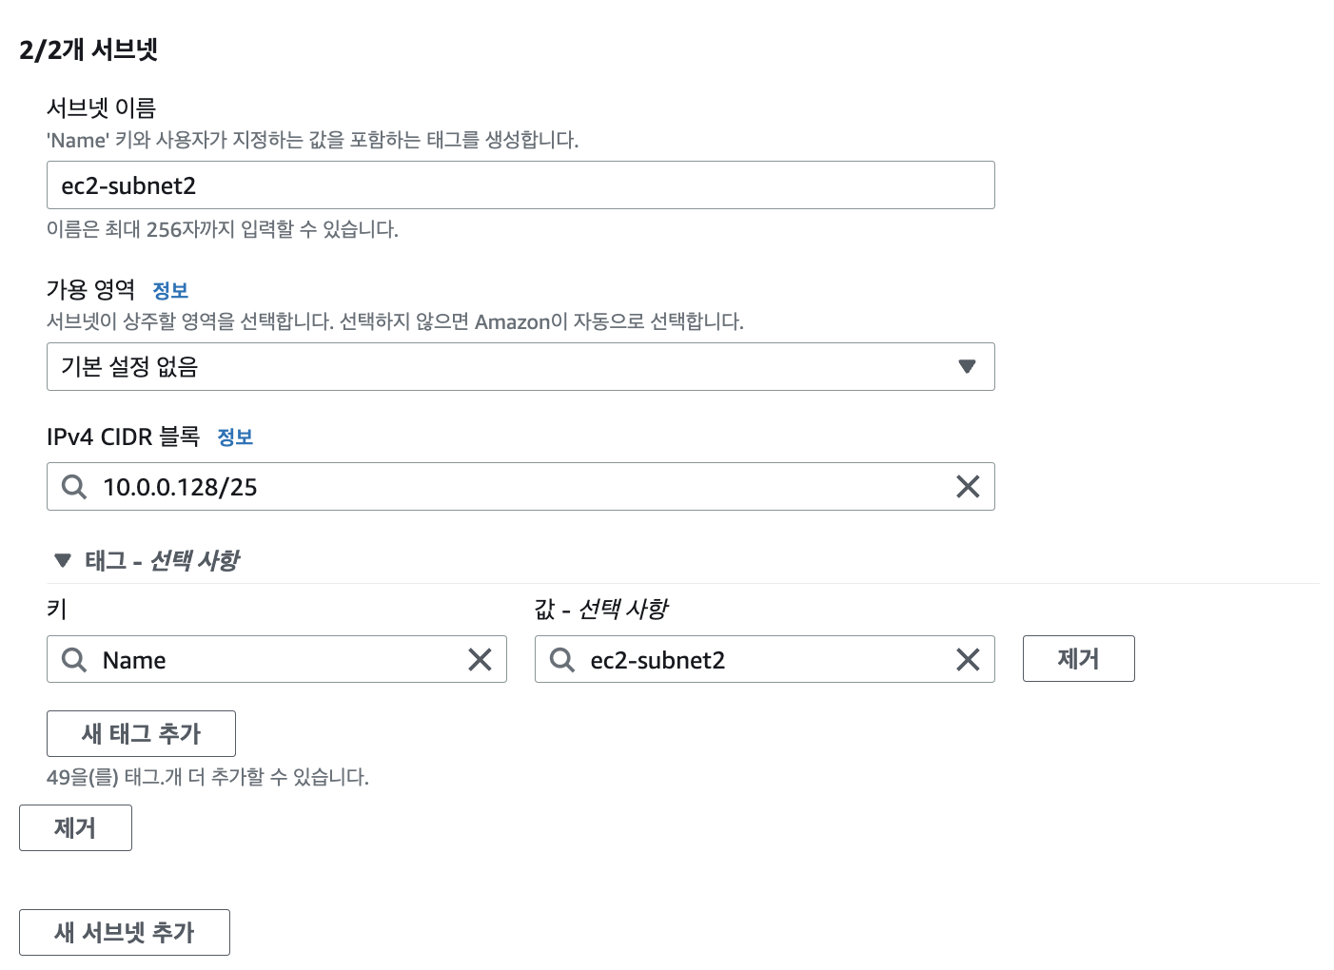Click the 새 태그 추가 button
This screenshot has width=1334, height=970.
point(141,733)
